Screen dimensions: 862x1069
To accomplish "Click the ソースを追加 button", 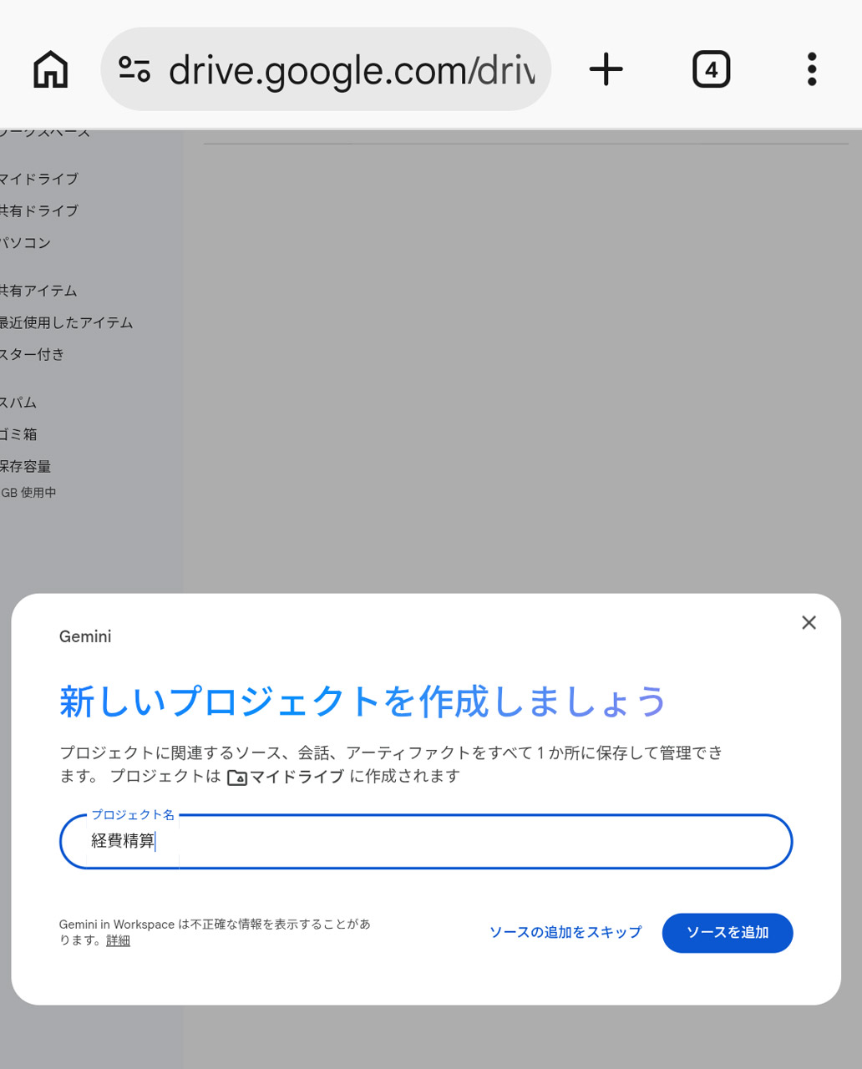I will coord(728,933).
